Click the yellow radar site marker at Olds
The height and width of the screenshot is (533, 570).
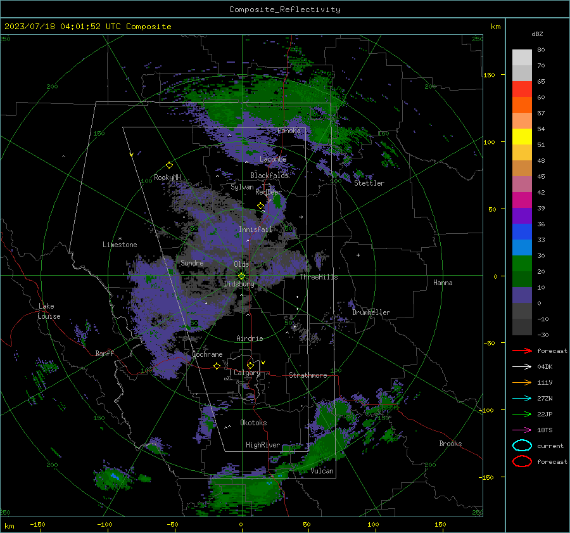[x=242, y=276]
